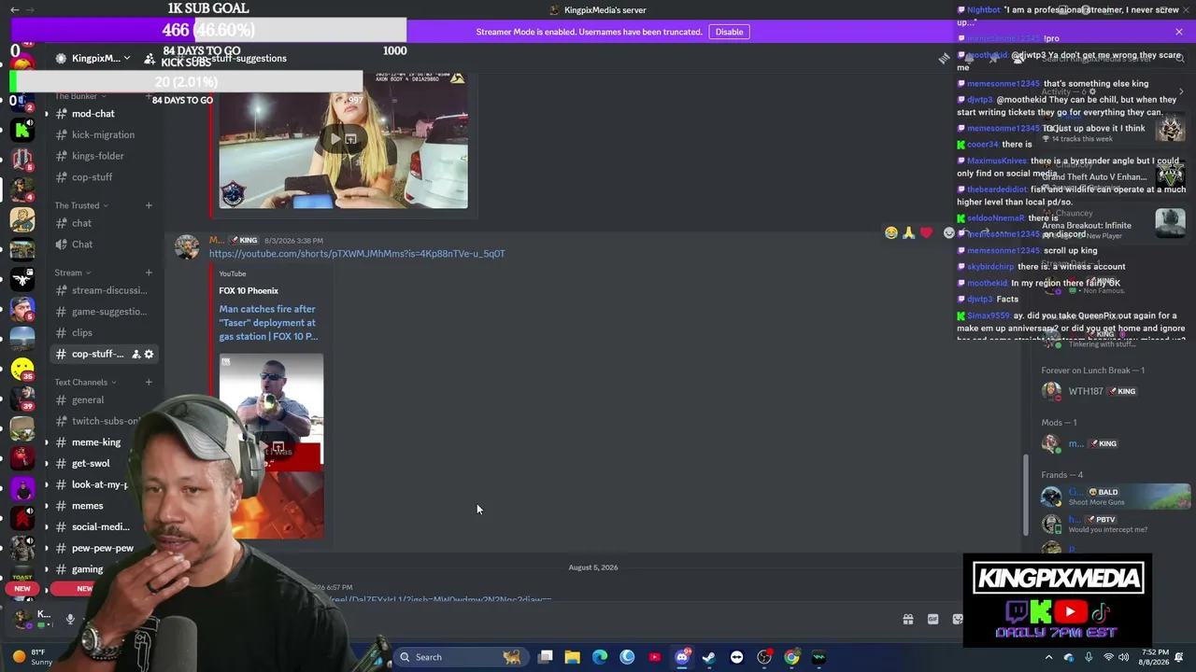Open the Windows notification bell
The width and height of the screenshot is (1196, 672).
coord(1179,657)
